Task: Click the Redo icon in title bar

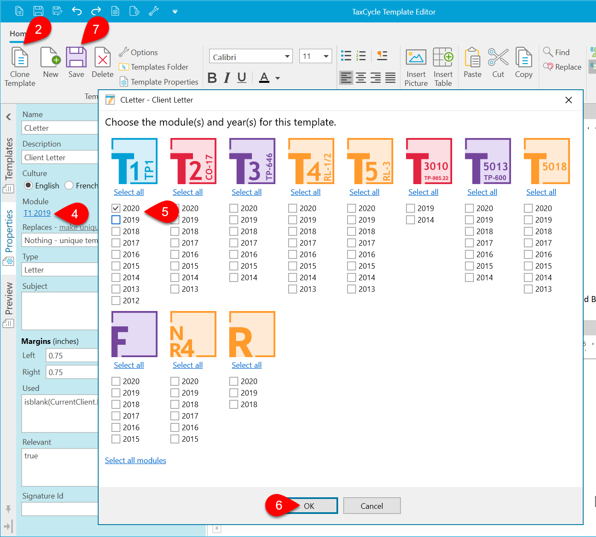Action: [96, 11]
